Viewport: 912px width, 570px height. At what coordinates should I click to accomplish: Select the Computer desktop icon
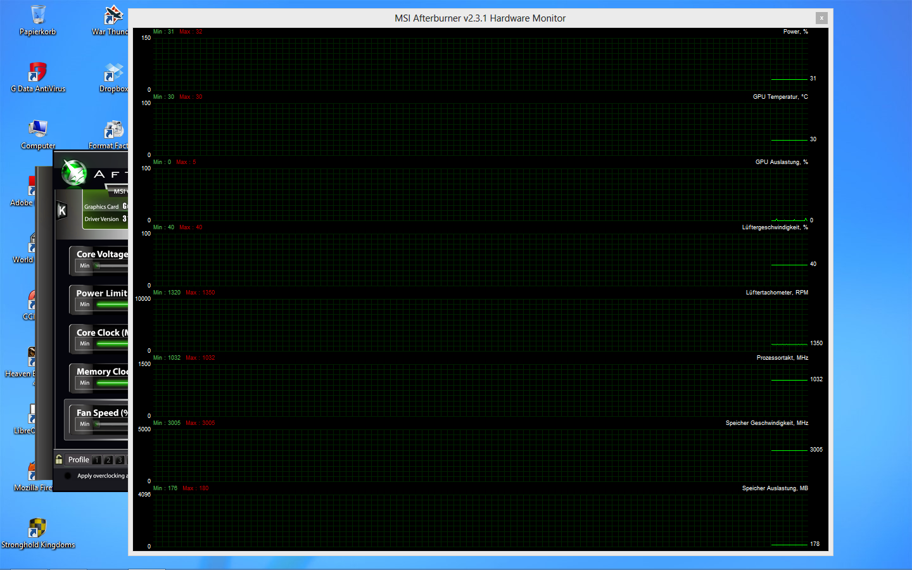pyautogui.click(x=38, y=134)
